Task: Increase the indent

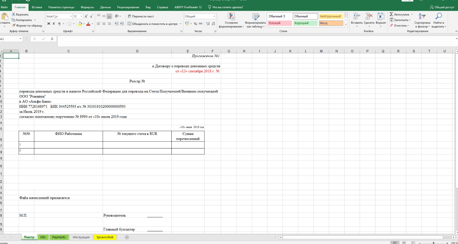Action: point(122,24)
